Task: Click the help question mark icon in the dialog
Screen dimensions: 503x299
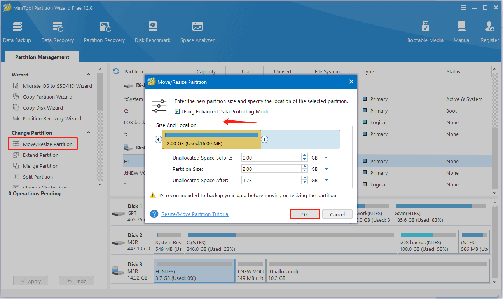Action: (x=154, y=214)
